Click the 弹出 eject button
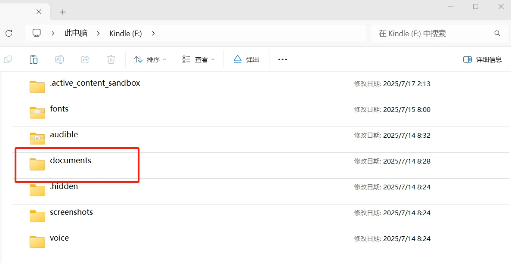 click(x=246, y=60)
